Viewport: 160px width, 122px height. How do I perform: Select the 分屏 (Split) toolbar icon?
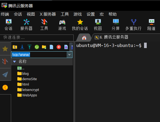[116, 25]
